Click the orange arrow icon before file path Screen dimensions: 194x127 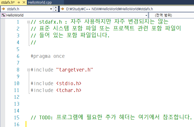click(x=63, y=9)
